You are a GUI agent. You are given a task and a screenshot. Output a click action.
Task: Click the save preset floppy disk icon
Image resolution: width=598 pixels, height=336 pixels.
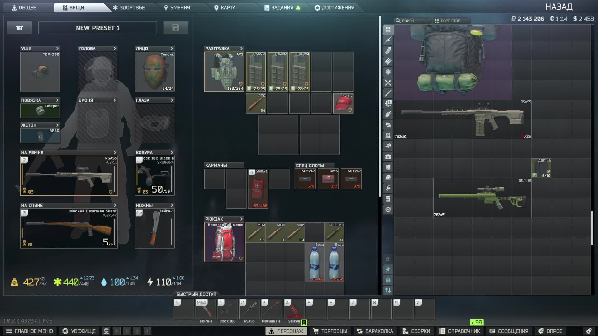[176, 28]
